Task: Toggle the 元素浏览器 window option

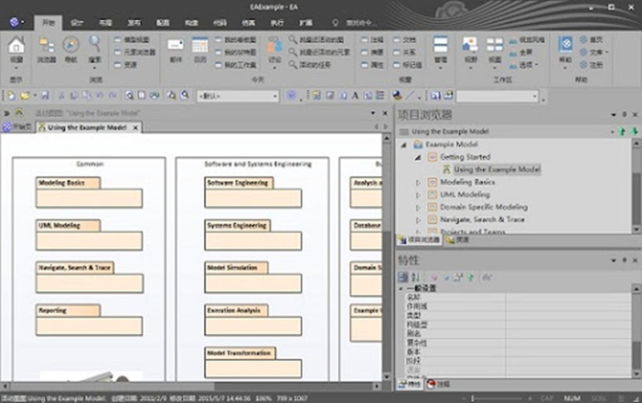Action: (x=135, y=52)
